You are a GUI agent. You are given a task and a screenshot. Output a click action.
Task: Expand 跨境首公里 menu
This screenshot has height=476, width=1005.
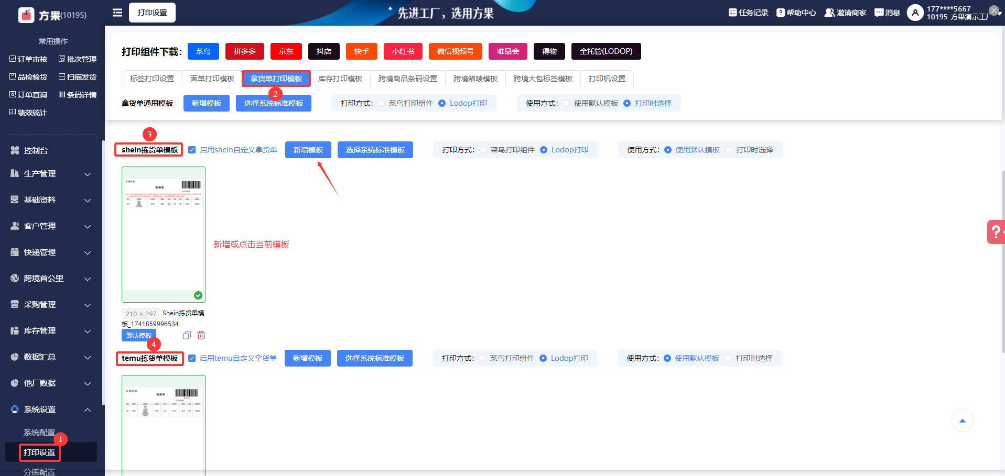(x=51, y=279)
